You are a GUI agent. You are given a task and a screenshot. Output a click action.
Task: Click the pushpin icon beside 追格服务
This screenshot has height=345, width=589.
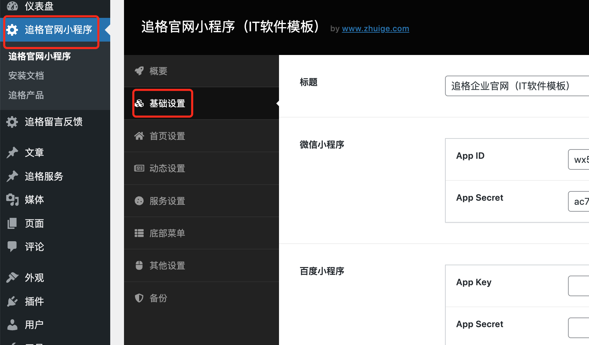12,176
